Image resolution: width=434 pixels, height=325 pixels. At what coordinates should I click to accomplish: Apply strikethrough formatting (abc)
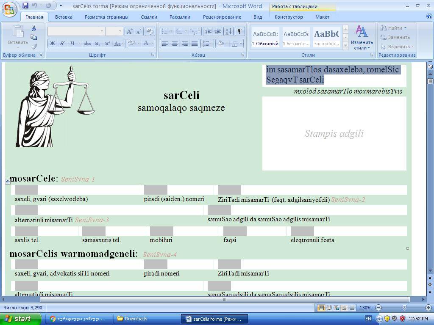pyautogui.click(x=87, y=44)
